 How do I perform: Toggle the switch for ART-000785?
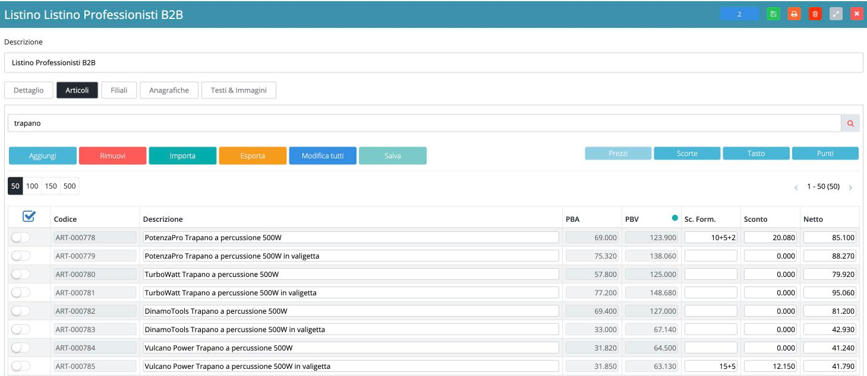point(20,367)
